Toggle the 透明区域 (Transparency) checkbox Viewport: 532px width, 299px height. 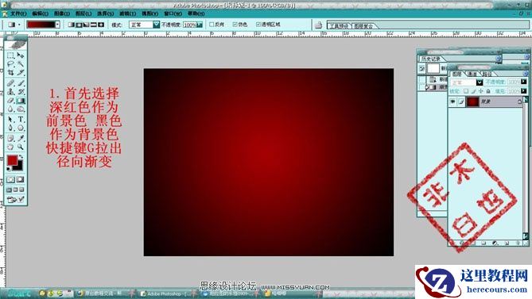258,25
